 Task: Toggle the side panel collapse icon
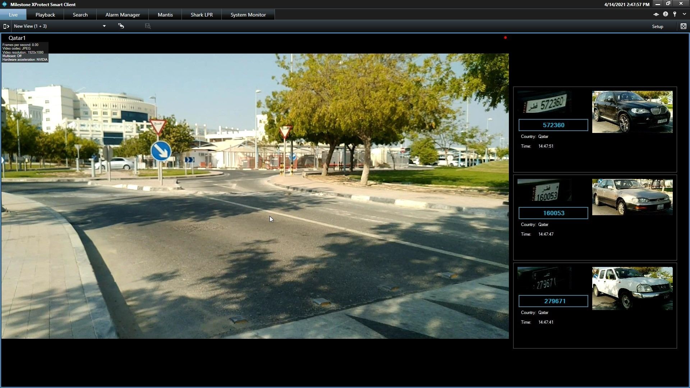coord(6,26)
